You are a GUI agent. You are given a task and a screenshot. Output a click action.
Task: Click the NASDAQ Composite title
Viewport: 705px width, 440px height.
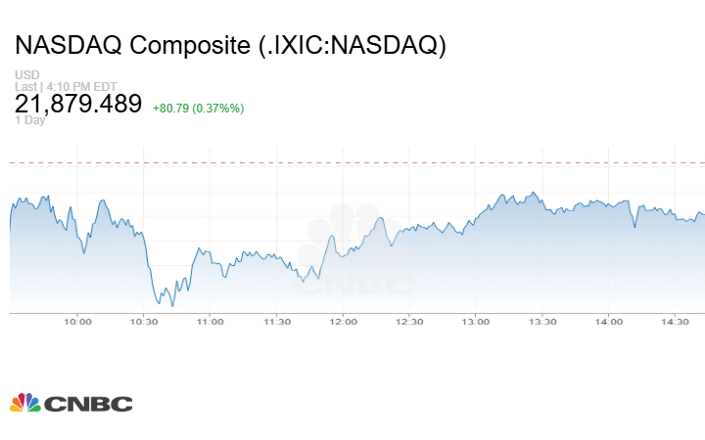(230, 45)
